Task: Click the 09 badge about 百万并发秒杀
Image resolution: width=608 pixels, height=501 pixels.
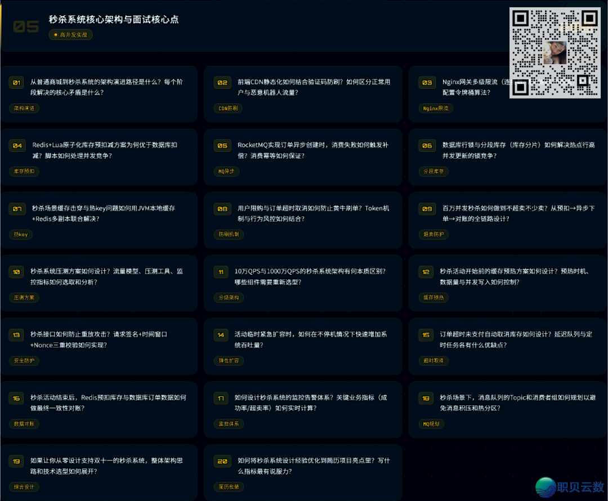Action: [x=426, y=209]
